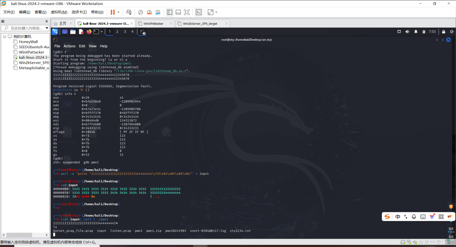Open the terminal File menu
The width and height of the screenshot is (456, 247).
click(x=57, y=46)
